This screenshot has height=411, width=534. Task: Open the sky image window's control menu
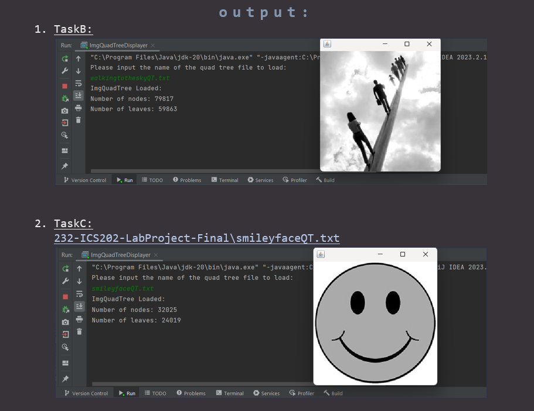[x=327, y=44]
